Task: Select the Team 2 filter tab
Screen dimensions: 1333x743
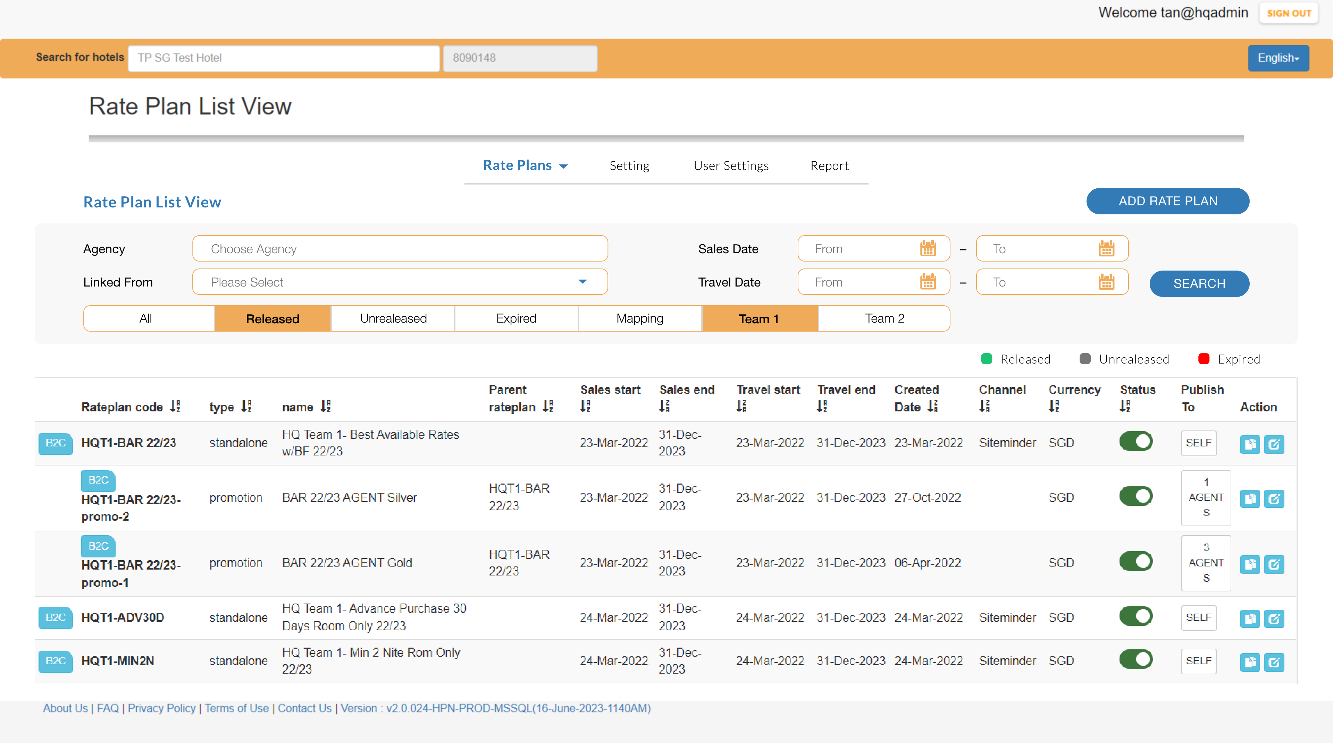Action: pos(885,318)
